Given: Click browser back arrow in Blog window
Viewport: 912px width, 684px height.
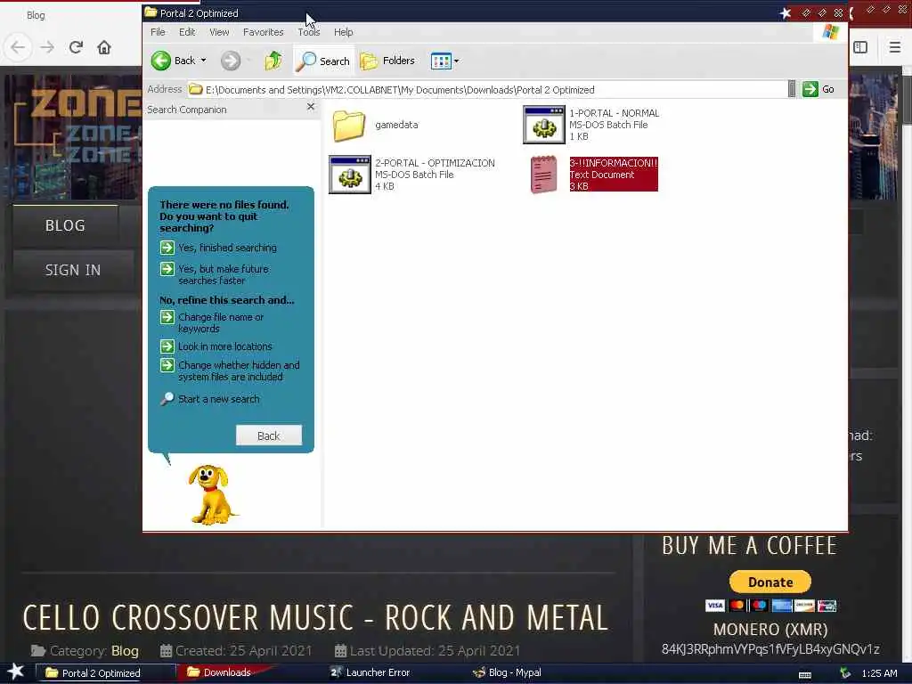Looking at the screenshot, I should [x=18, y=47].
